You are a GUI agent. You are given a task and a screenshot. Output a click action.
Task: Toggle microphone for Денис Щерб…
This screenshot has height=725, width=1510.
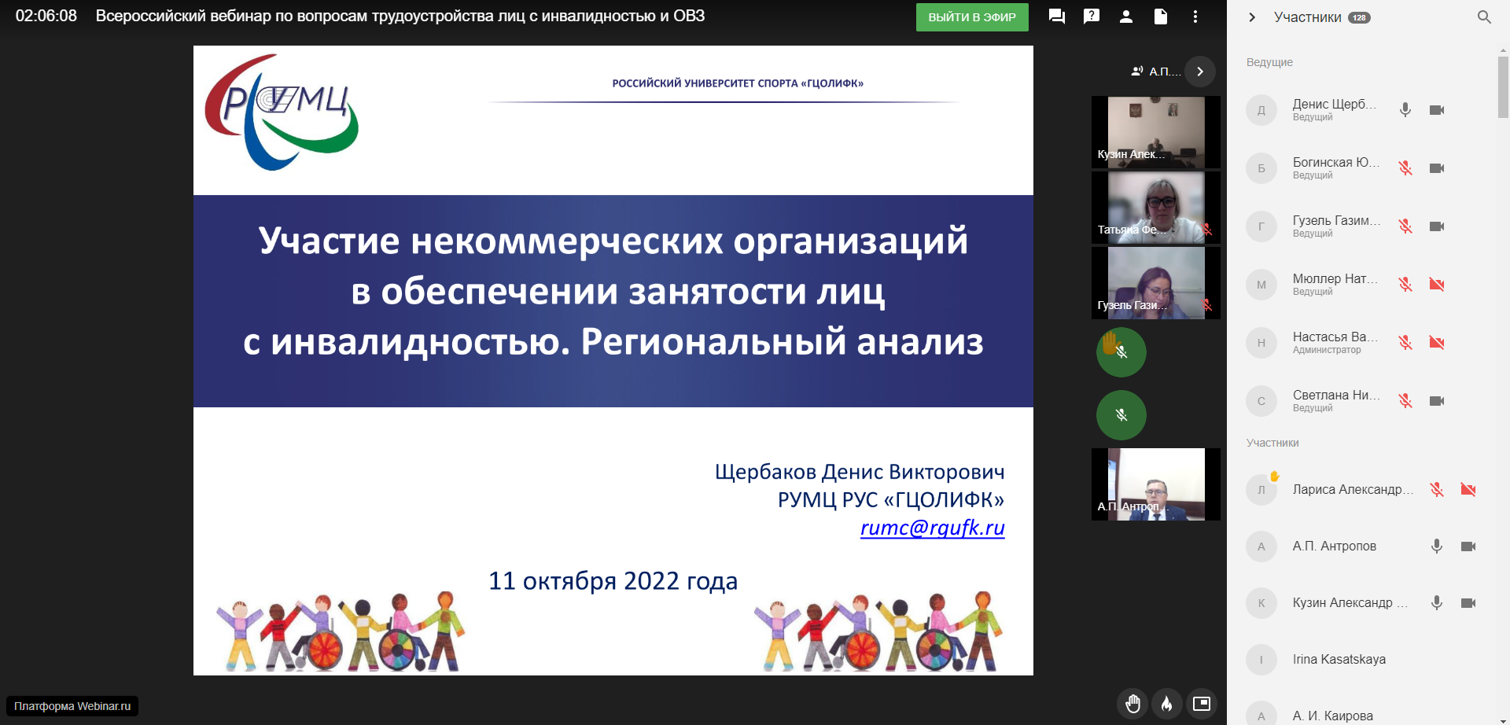pyautogui.click(x=1405, y=110)
